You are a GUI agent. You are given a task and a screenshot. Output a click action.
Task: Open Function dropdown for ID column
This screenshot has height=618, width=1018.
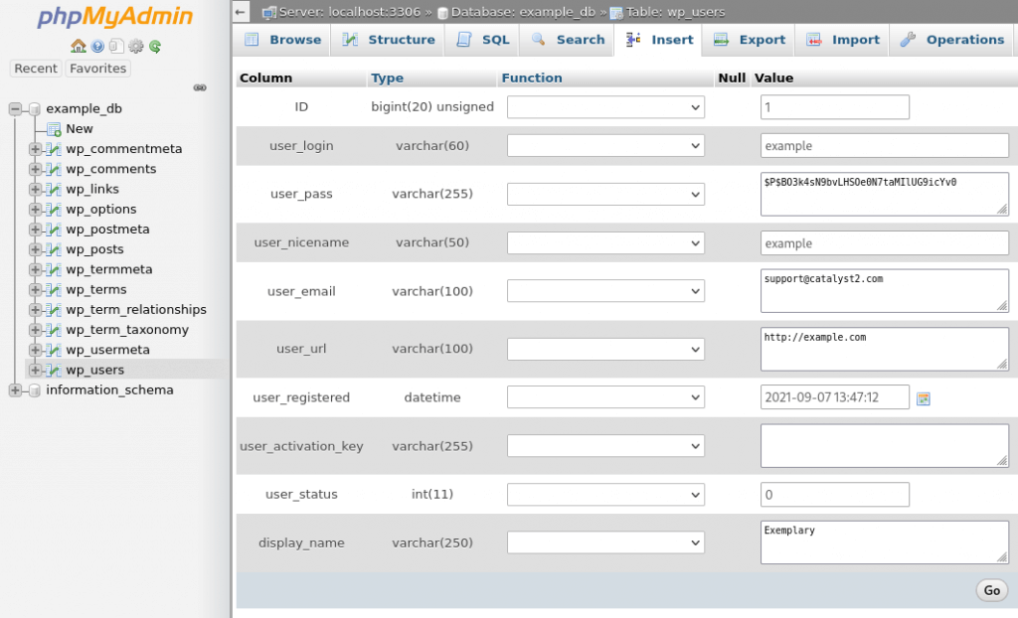(605, 107)
